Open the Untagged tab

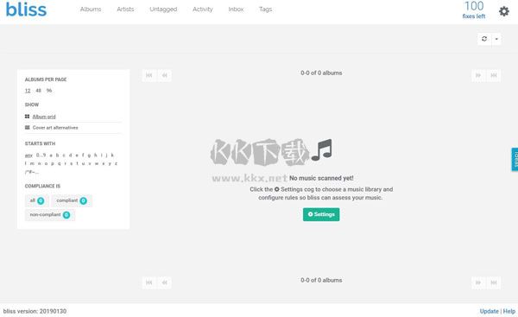pos(163,10)
